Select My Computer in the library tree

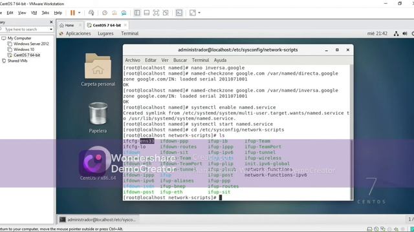click(19, 38)
